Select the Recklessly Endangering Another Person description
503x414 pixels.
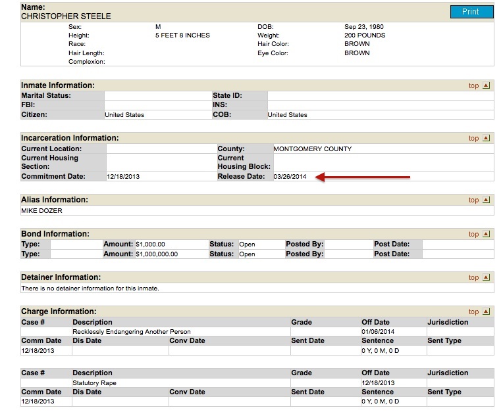(132, 332)
